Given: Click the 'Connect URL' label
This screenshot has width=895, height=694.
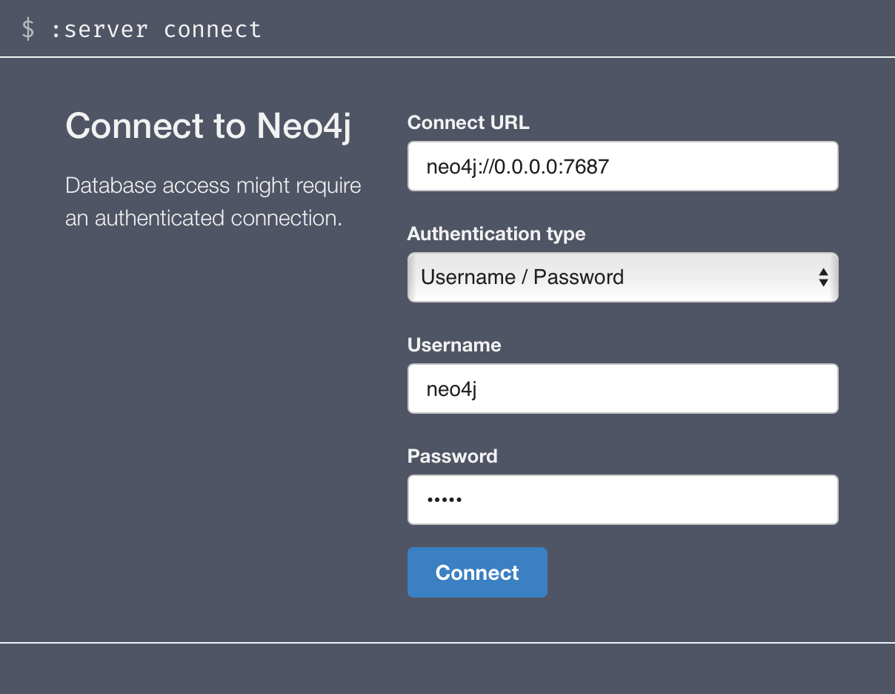Looking at the screenshot, I should pos(468,123).
